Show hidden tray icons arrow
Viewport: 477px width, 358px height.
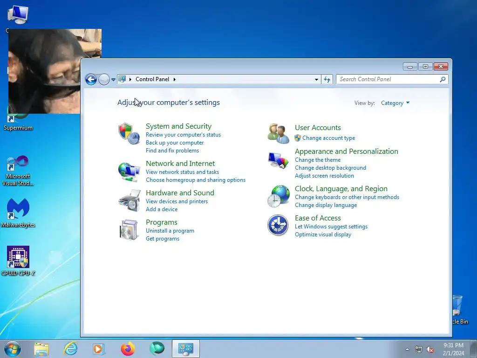pos(407,350)
